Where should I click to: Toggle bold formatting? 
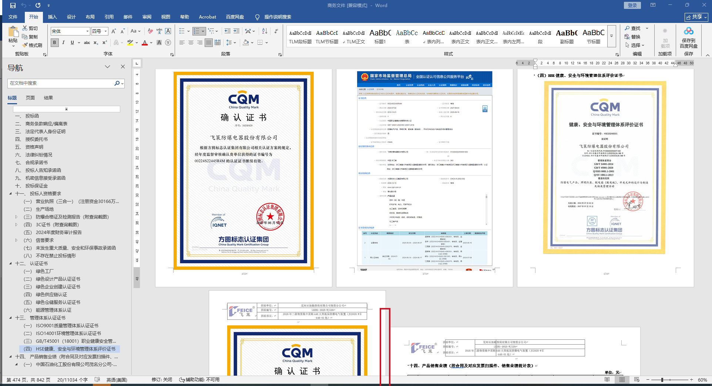tap(54, 43)
